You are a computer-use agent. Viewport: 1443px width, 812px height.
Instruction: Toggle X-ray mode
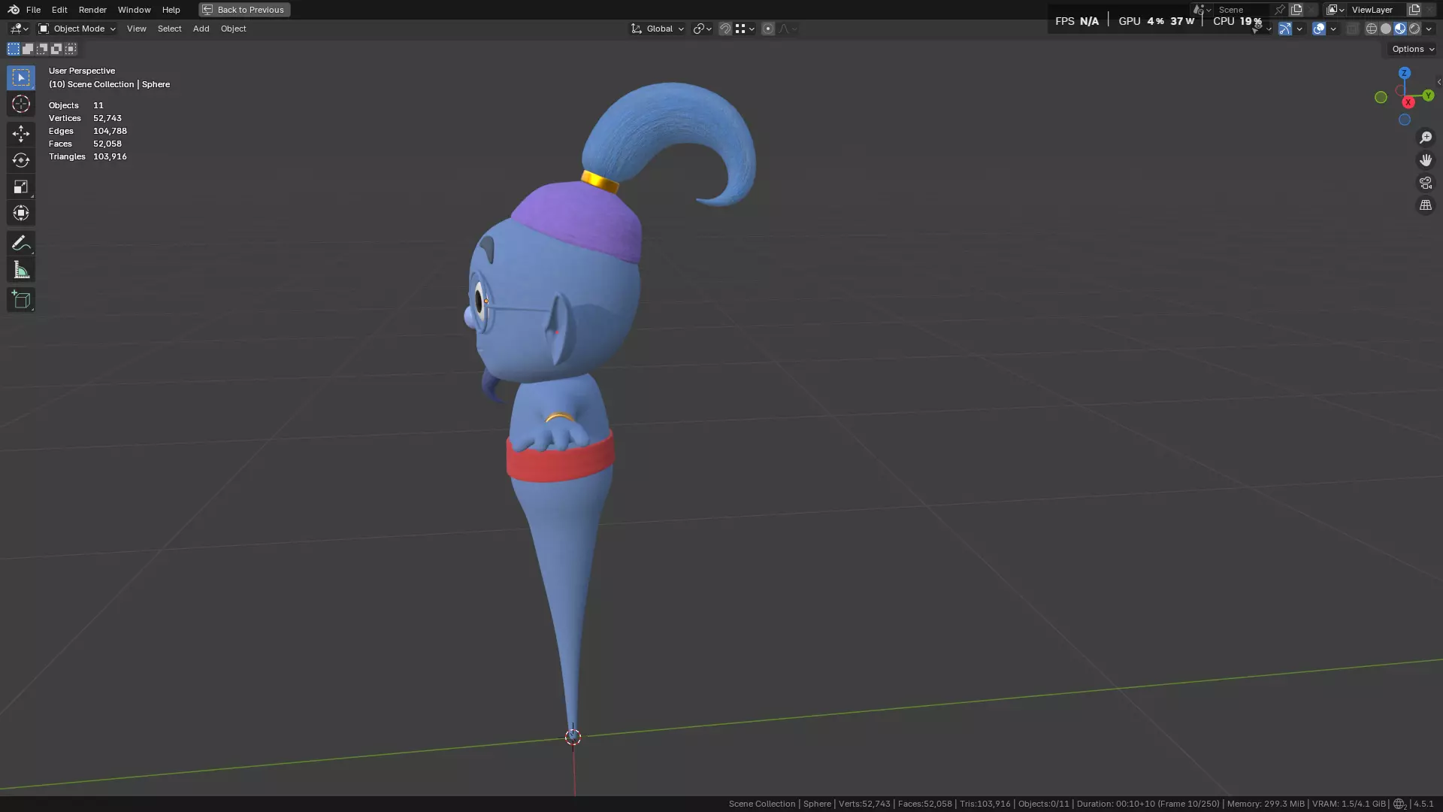pyautogui.click(x=1353, y=29)
